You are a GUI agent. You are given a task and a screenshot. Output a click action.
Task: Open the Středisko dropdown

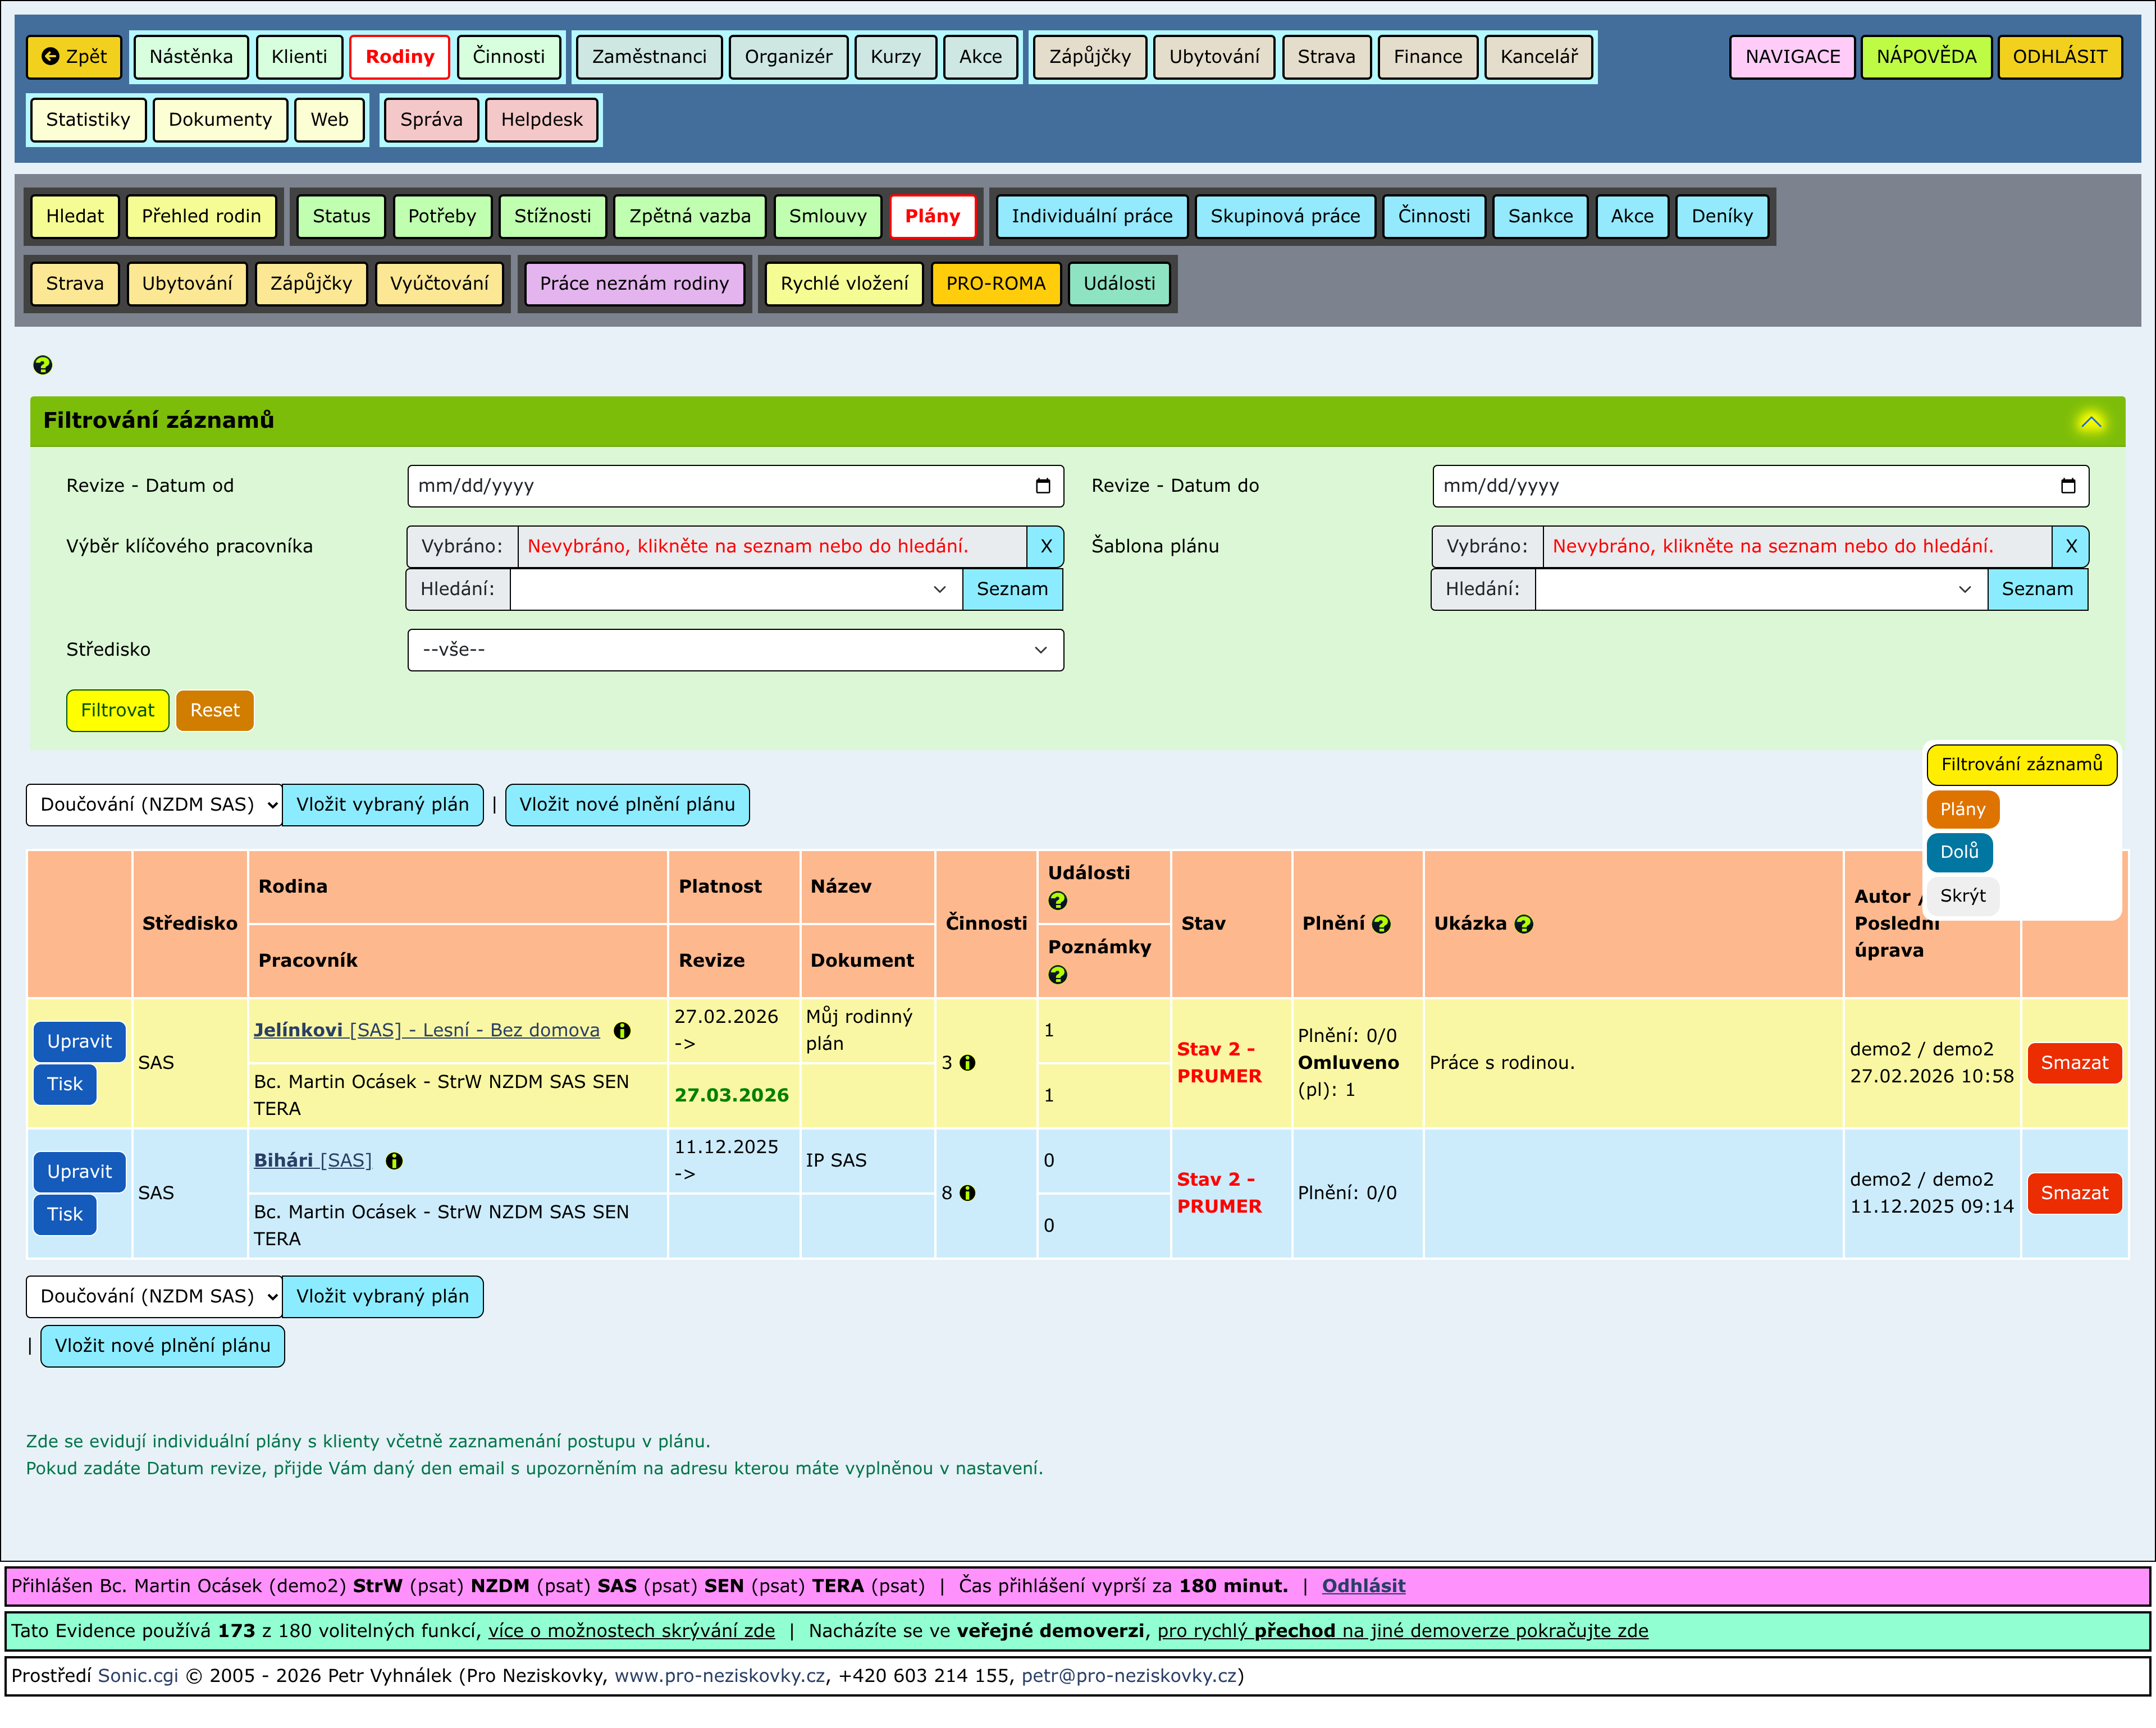tap(735, 650)
